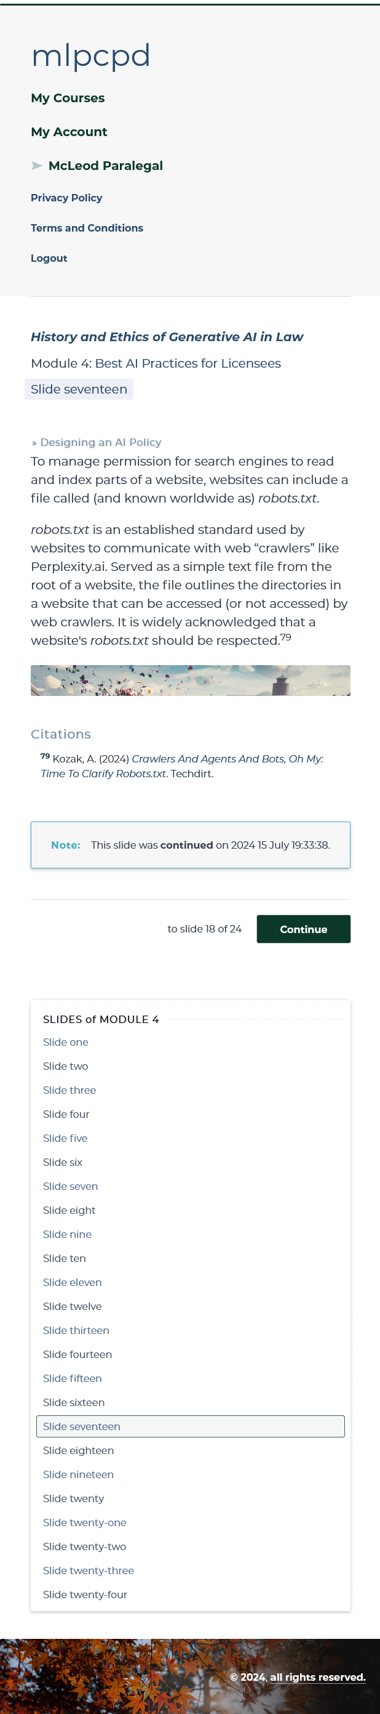Select Slide one in module list
380x1714 pixels.
[66, 1042]
